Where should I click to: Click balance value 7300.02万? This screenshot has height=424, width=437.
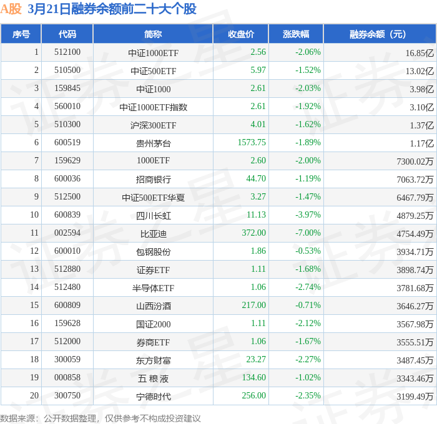415,161
